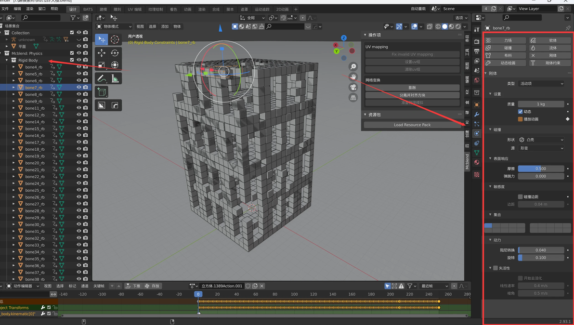Image resolution: width=574 pixels, height=325 pixels.
Task: Open the wrench Modifier properties tab
Action: [477, 114]
